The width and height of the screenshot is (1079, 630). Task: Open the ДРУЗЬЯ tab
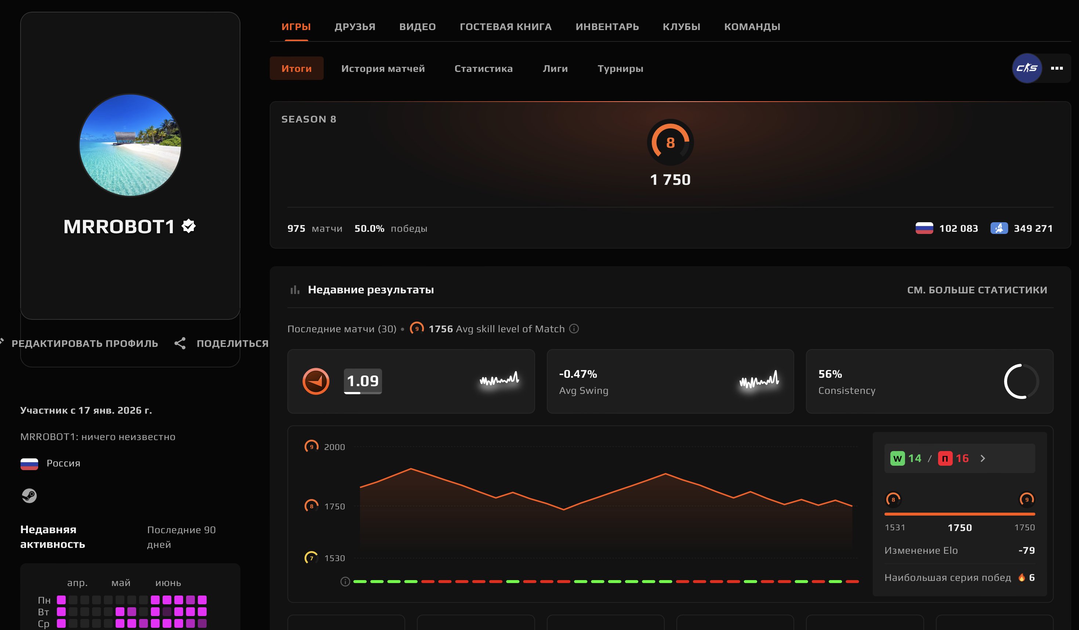[355, 26]
